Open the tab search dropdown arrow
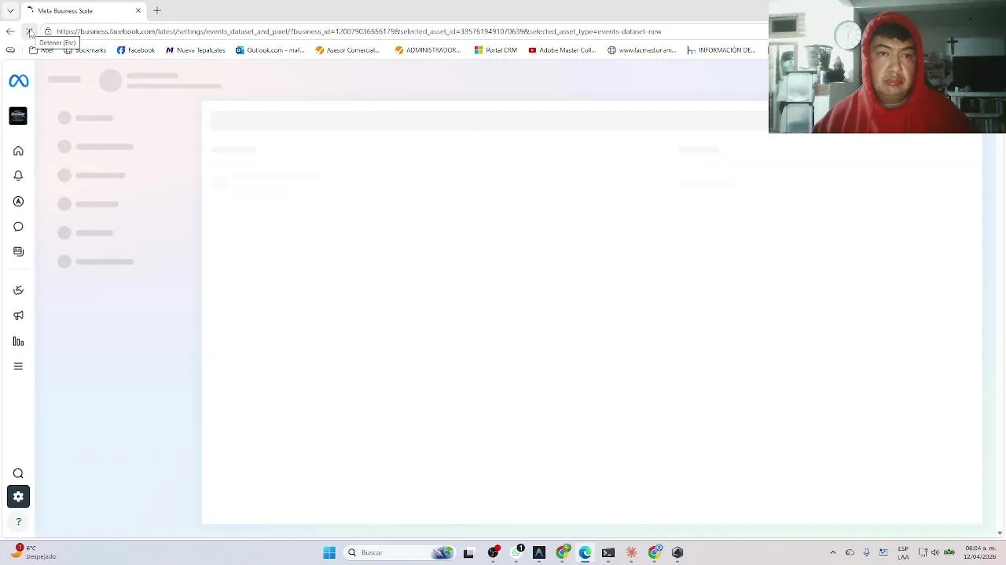 [10, 11]
